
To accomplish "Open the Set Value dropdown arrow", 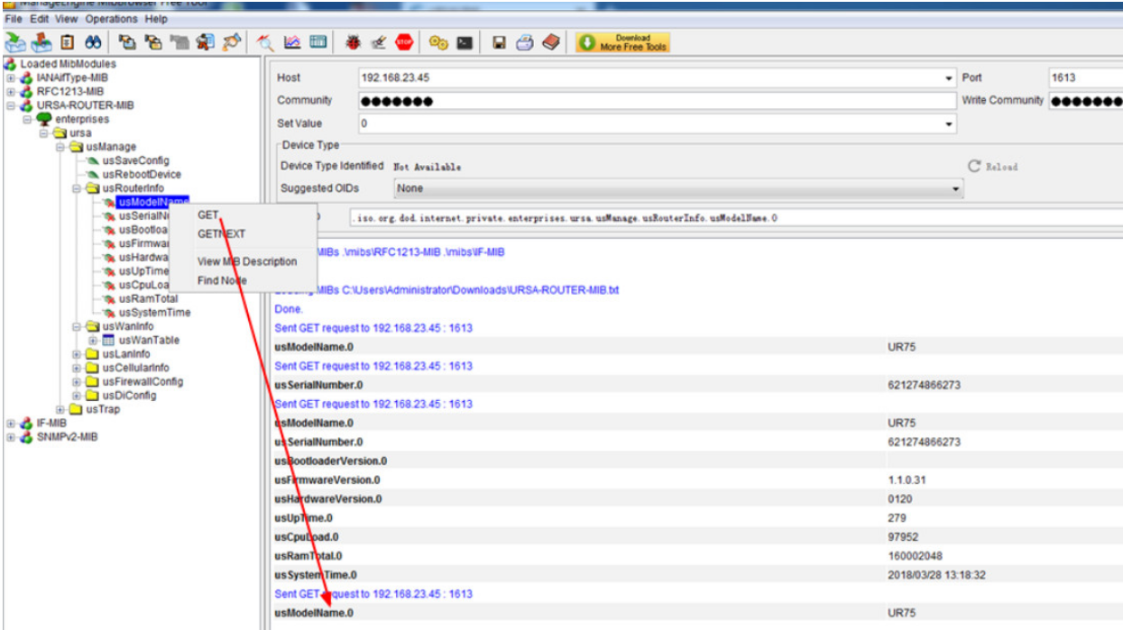I will 948,123.
